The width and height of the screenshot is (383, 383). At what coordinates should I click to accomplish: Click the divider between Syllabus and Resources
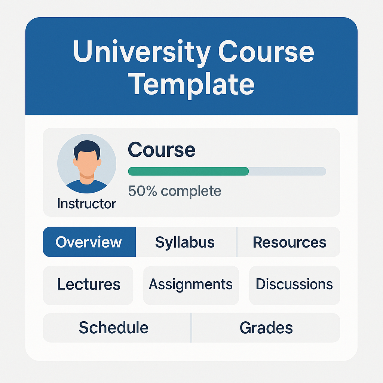(237, 242)
